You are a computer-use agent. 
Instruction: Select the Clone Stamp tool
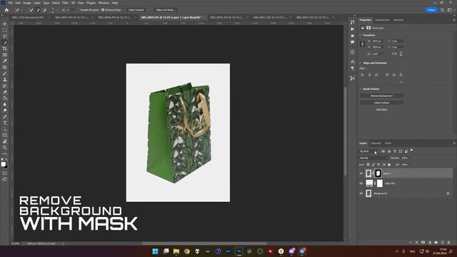[x=5, y=79]
